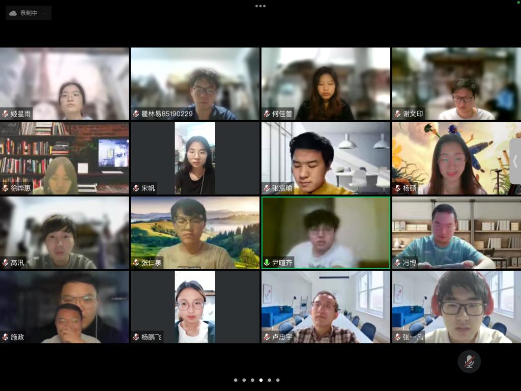521x391 pixels.
Task: Open the three-dot menu at top center
Action: (x=260, y=6)
